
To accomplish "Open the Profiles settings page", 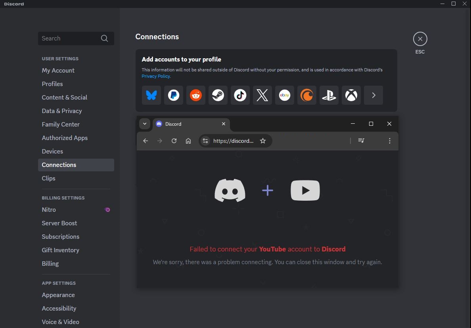I will [x=76, y=84].
